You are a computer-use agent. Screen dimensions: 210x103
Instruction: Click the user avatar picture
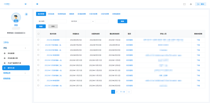point(16,17)
